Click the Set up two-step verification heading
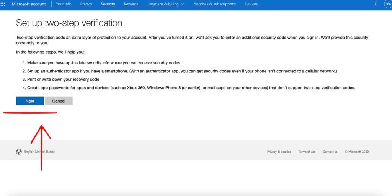Viewport: 392px width, 196px height. pos(69,23)
